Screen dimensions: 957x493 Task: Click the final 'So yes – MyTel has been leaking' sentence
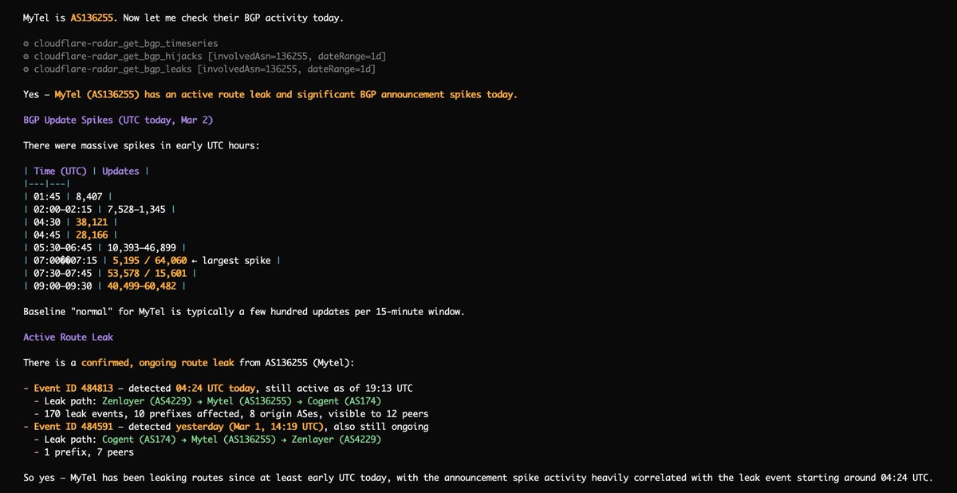478,477
